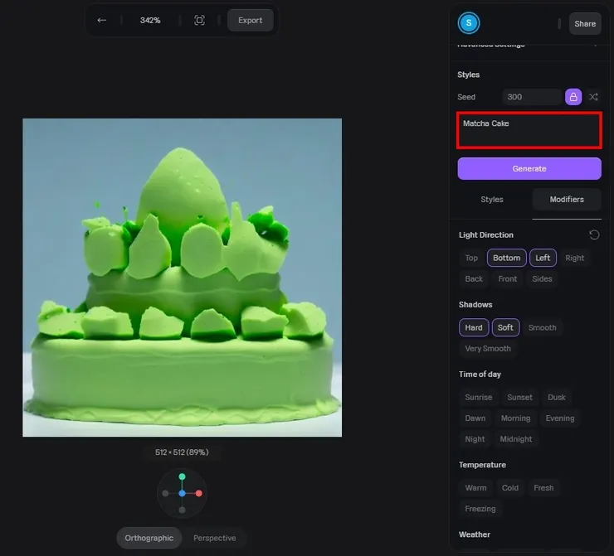Open the blue S user avatar
The height and width of the screenshot is (556, 614).
coord(469,23)
